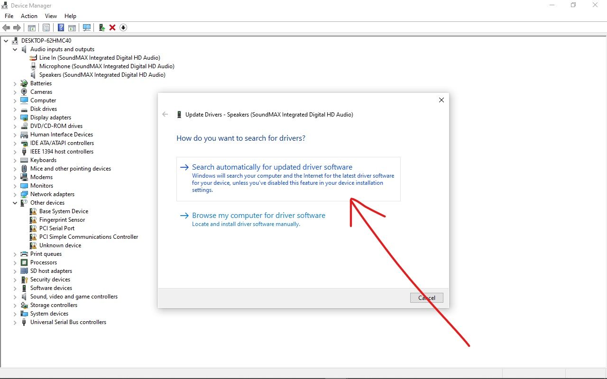Screen dimensions: 607x379
Task: Collapse the Audio inputs and outputs node
Action: [15, 49]
